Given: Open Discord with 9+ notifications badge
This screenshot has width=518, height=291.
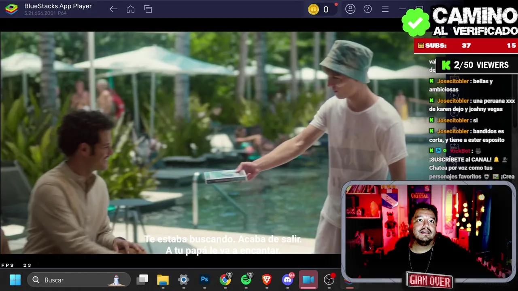Looking at the screenshot, I should click(288, 280).
